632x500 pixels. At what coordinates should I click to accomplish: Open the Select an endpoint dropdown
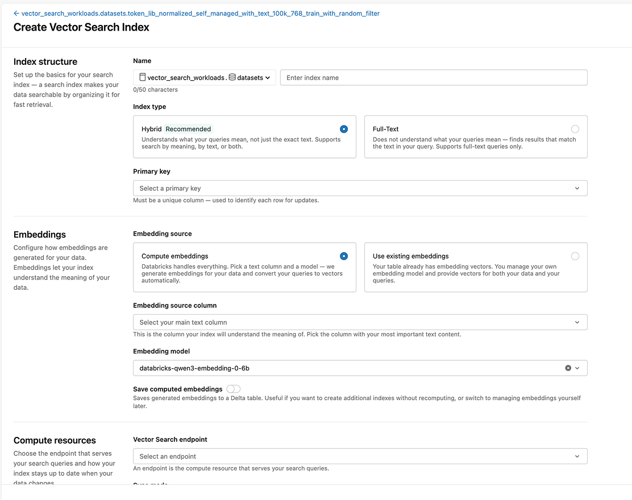pyautogui.click(x=360, y=456)
